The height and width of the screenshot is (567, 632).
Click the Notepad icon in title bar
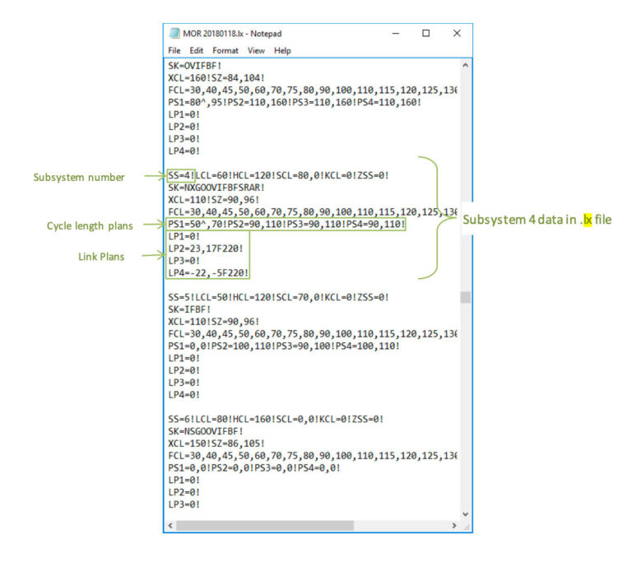point(174,34)
